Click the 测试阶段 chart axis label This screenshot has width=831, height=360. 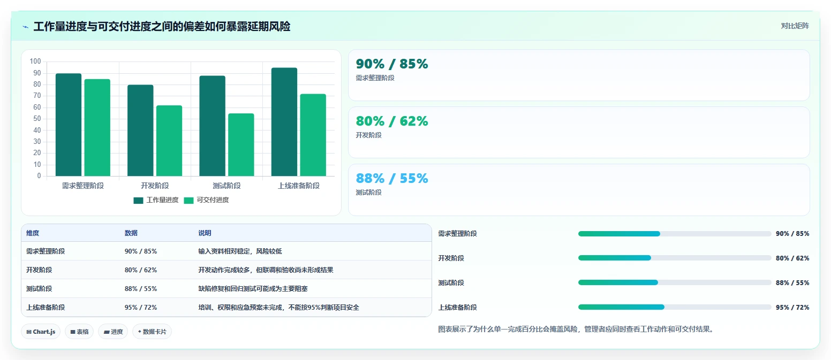point(226,186)
